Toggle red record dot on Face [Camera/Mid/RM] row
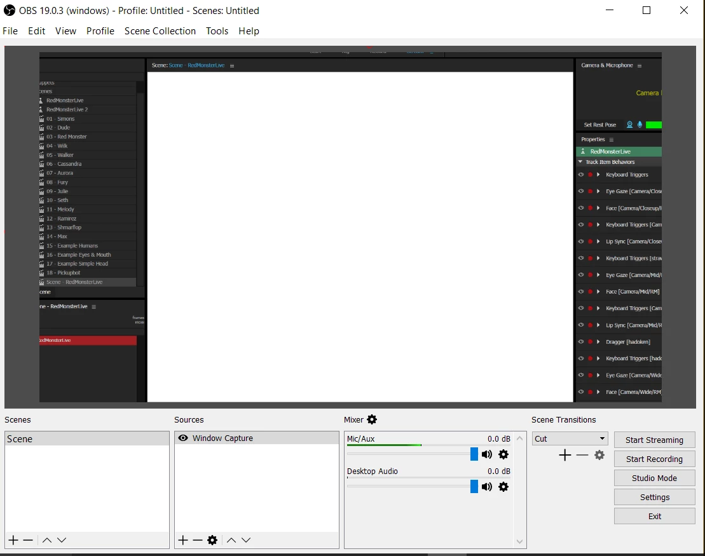Image resolution: width=705 pixels, height=556 pixels. pos(590,292)
